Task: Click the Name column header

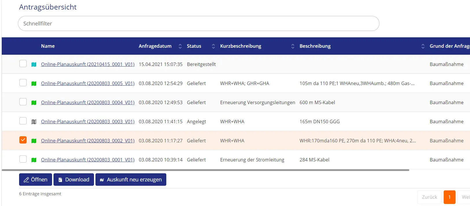Action: tap(48, 46)
